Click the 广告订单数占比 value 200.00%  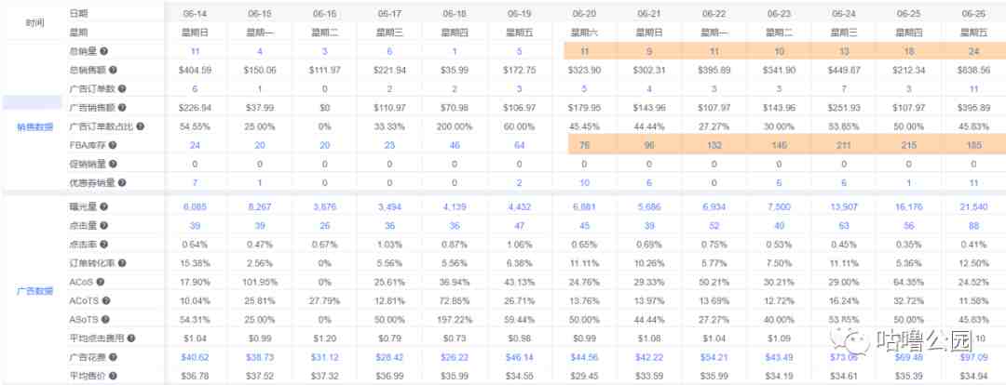(x=455, y=126)
